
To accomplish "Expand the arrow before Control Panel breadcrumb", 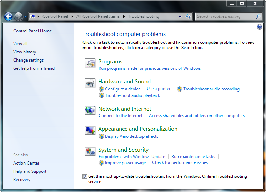I will [39, 16].
